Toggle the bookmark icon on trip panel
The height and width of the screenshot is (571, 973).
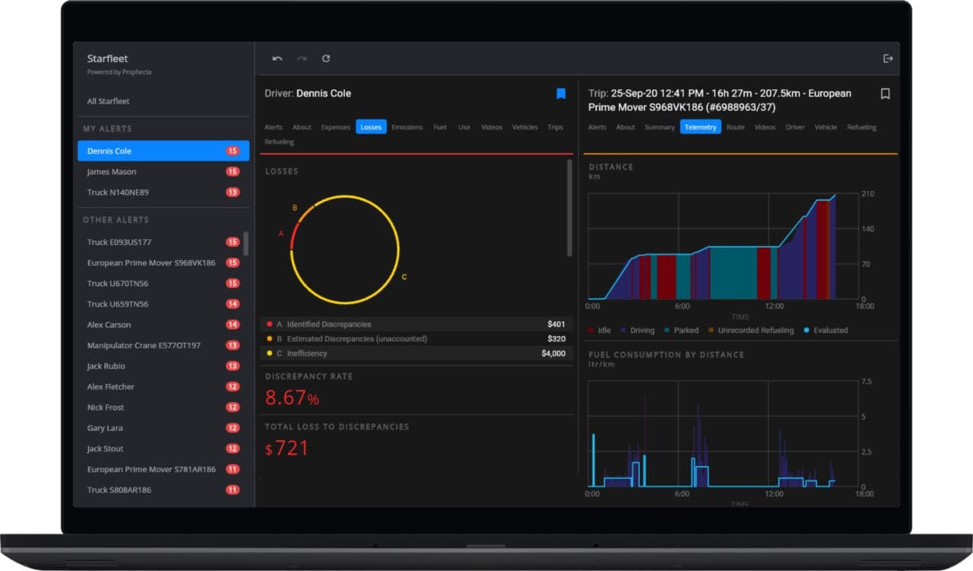(x=885, y=94)
